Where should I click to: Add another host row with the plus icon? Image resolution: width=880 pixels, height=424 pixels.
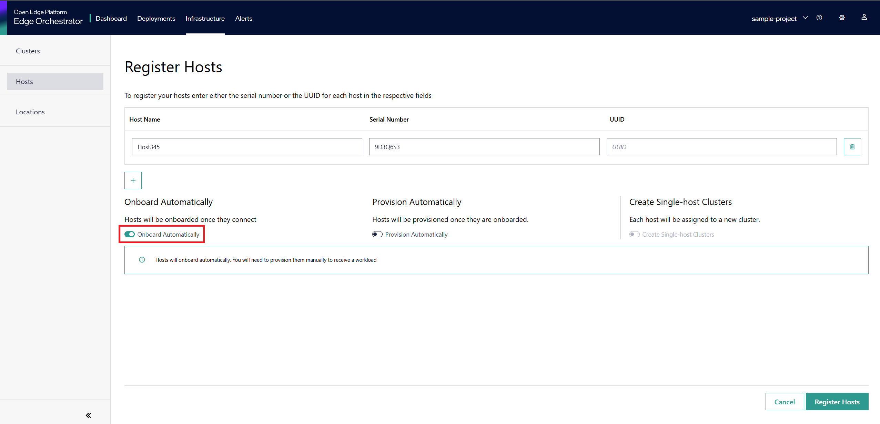click(x=133, y=180)
